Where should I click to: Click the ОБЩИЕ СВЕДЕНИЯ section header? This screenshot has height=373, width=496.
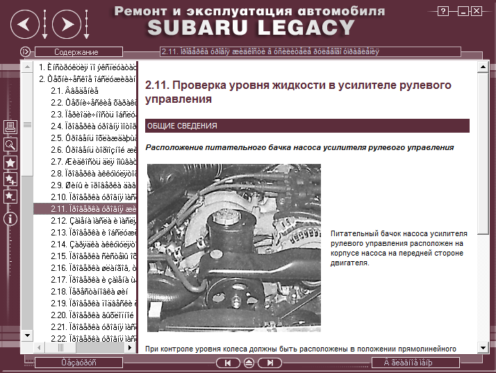(307, 126)
